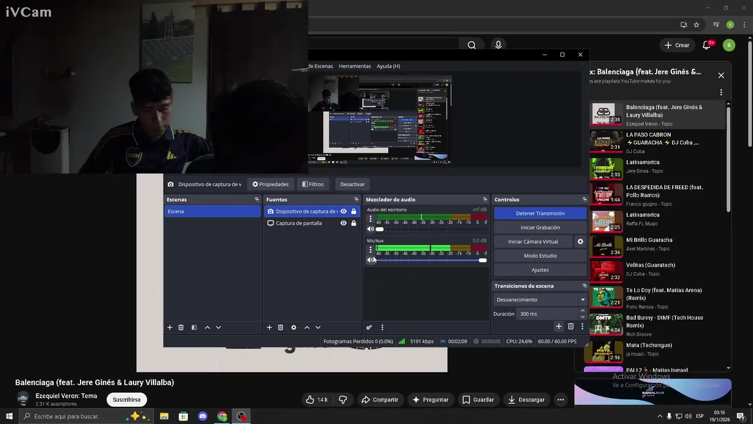753x424 pixels.
Task: Undock the Controles panel with its float icon
Action: [584, 200]
